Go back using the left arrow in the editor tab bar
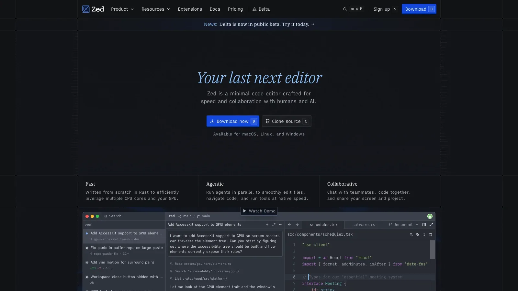Image resolution: width=518 pixels, height=291 pixels. [x=289, y=225]
